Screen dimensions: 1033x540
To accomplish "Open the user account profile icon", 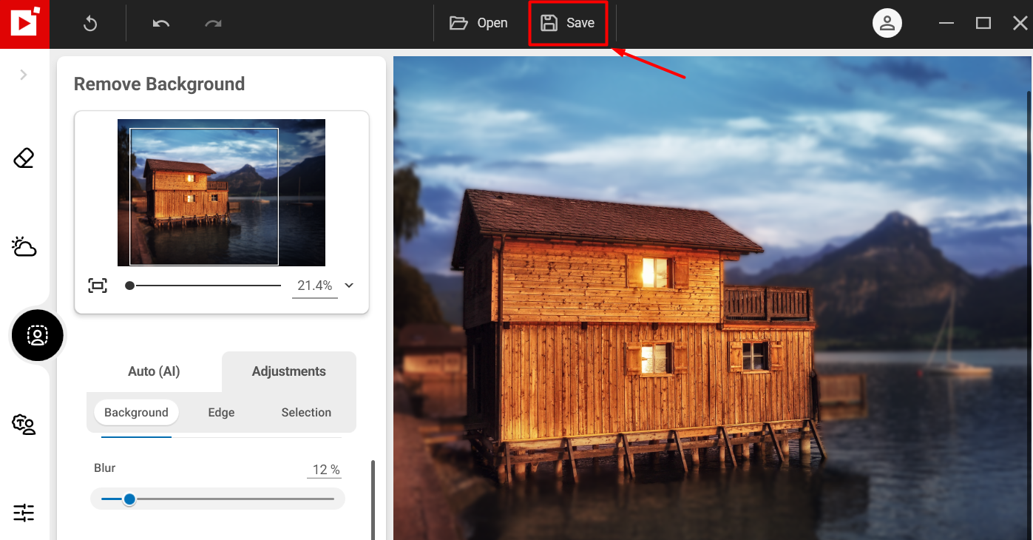I will (x=887, y=23).
